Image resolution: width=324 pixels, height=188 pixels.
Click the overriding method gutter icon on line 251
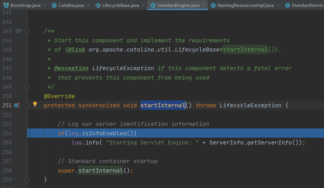(17, 105)
